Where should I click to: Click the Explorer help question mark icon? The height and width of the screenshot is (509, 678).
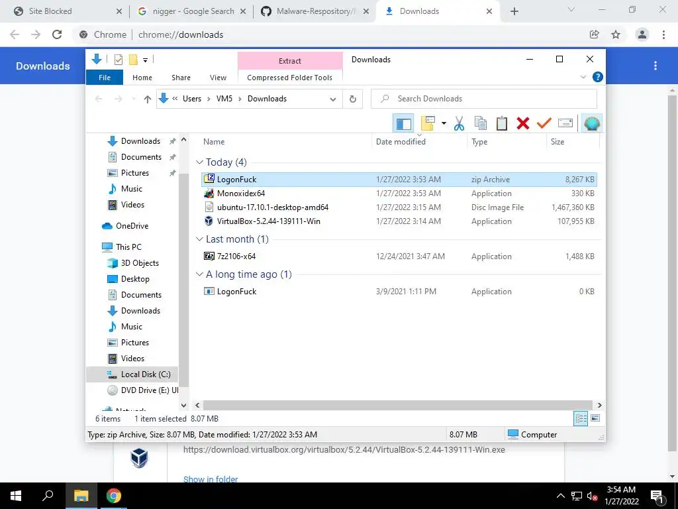[598, 77]
